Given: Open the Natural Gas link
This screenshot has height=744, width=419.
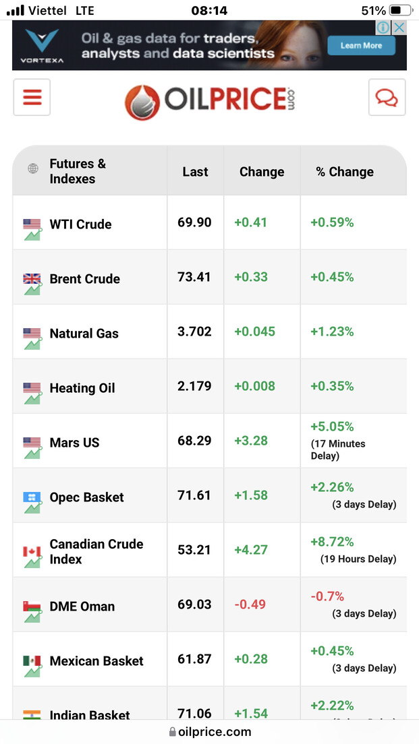Looking at the screenshot, I should coord(84,334).
